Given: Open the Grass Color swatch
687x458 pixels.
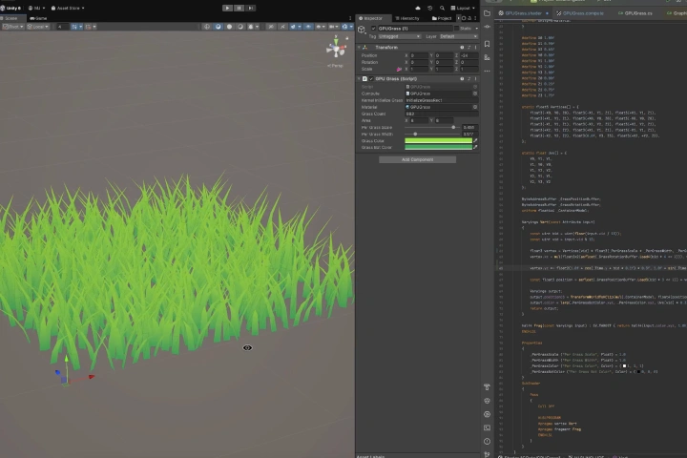Looking at the screenshot, I should coord(438,141).
